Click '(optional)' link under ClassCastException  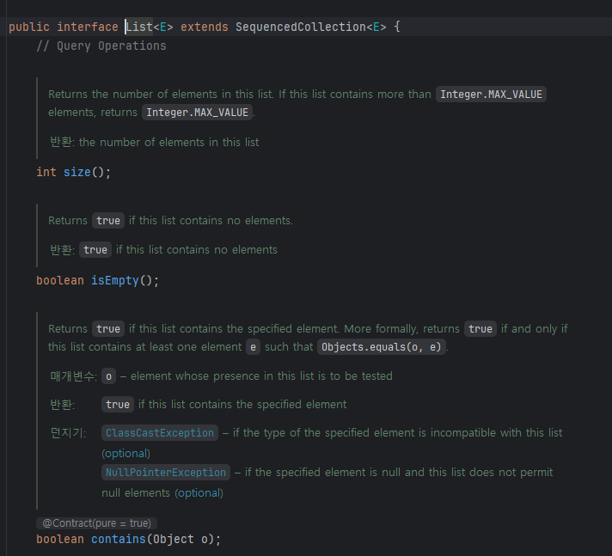(x=125, y=454)
